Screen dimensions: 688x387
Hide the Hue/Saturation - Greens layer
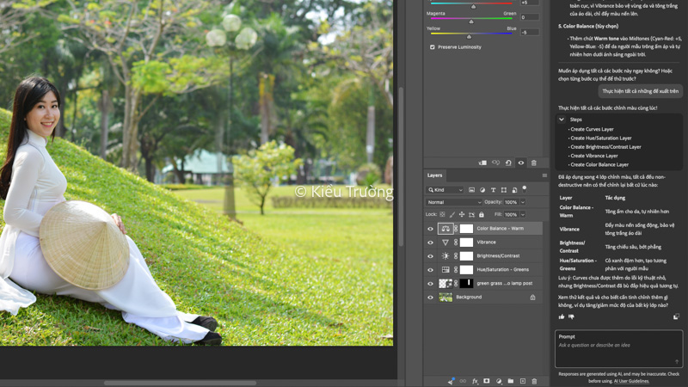(431, 270)
